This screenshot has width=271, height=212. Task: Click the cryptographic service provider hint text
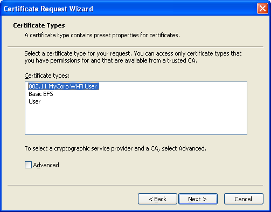point(115,148)
